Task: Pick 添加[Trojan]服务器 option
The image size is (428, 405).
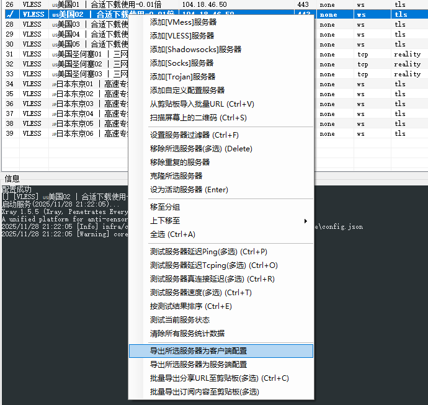Action: click(183, 76)
